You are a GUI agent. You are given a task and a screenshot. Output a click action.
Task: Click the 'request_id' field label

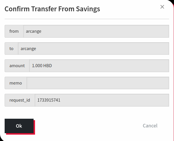coord(20,100)
